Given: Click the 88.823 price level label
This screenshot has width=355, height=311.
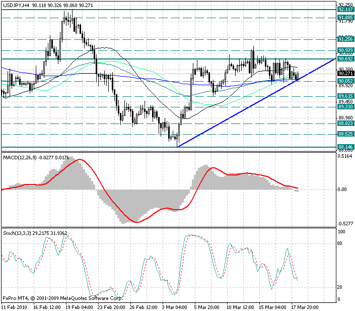Looking at the screenshot, I should pos(345,123).
